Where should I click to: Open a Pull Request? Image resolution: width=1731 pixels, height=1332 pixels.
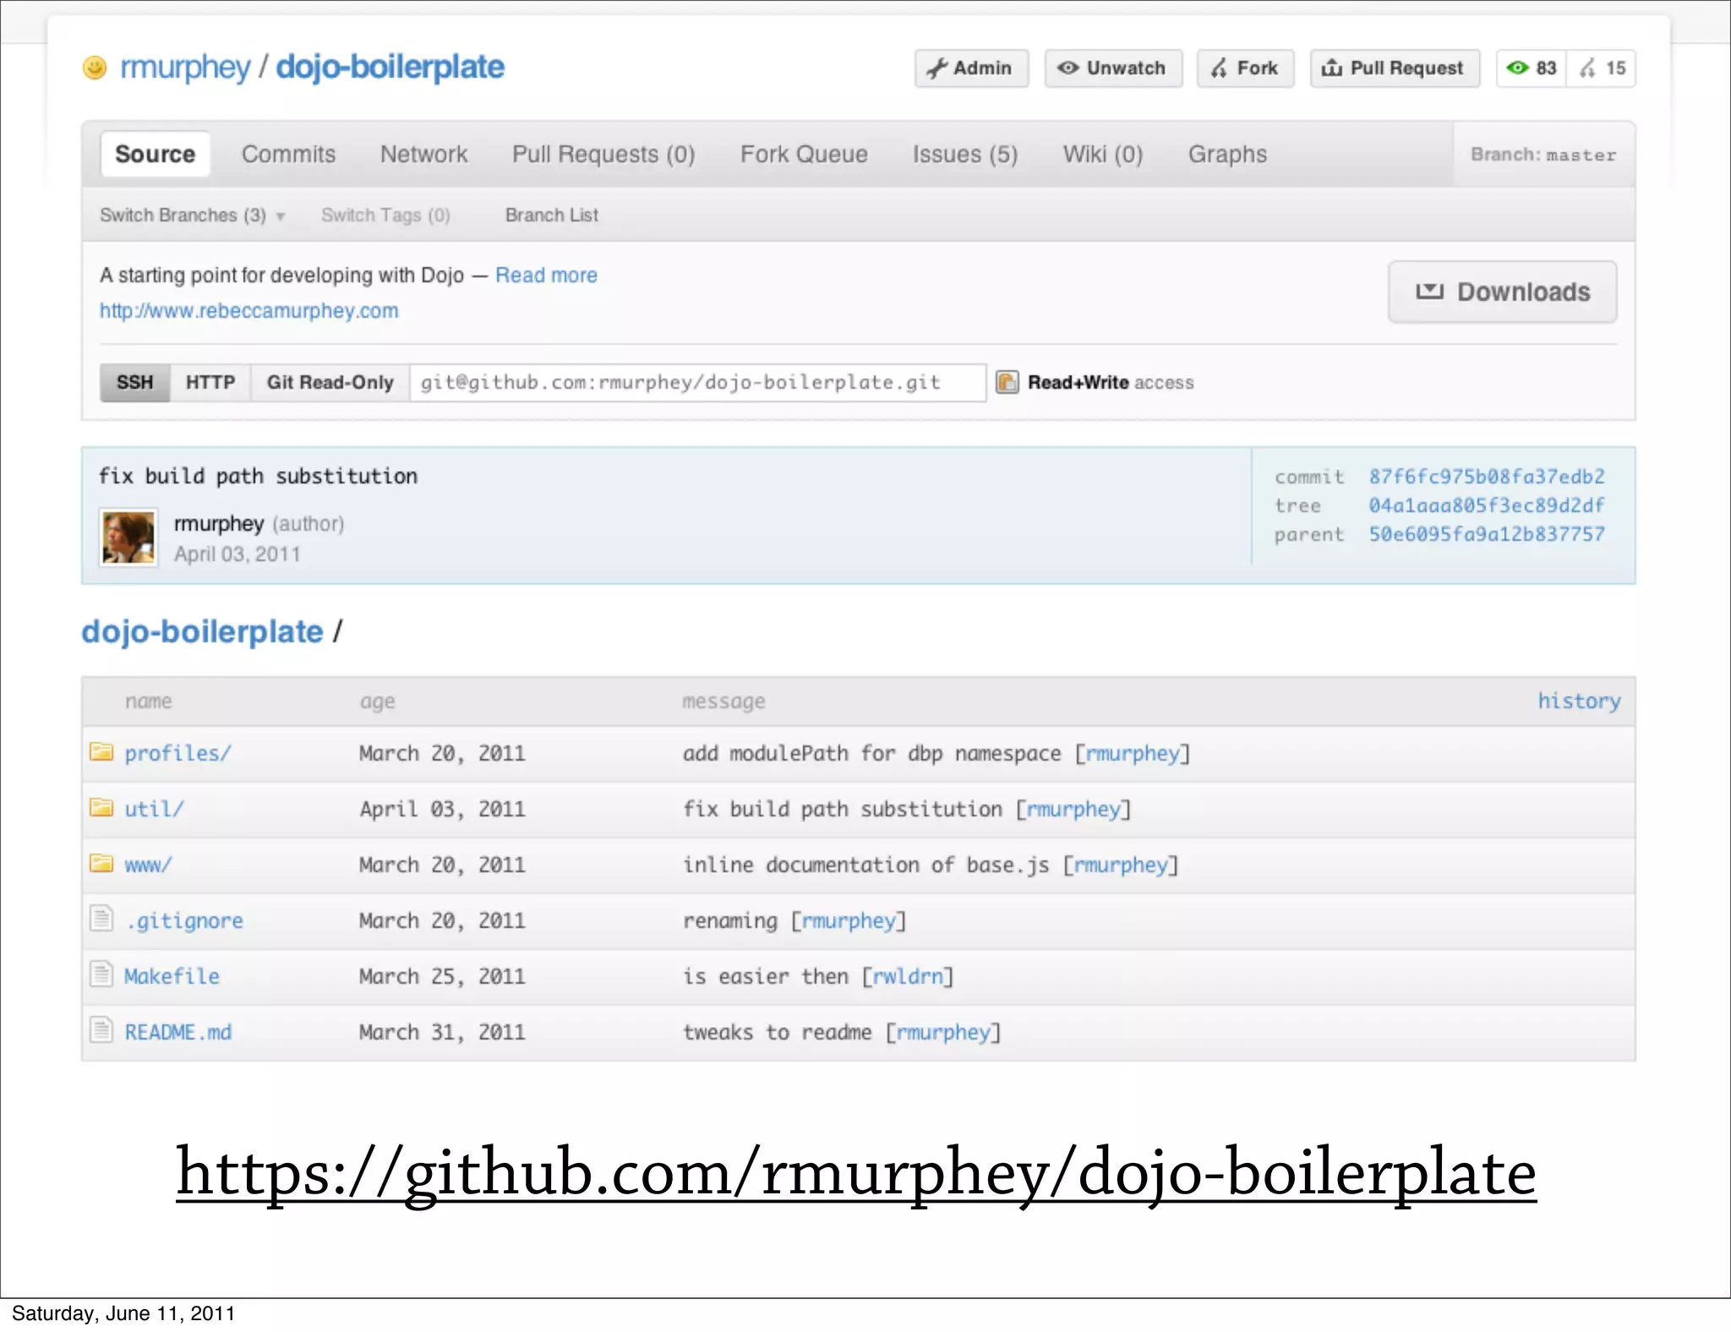tap(1395, 68)
